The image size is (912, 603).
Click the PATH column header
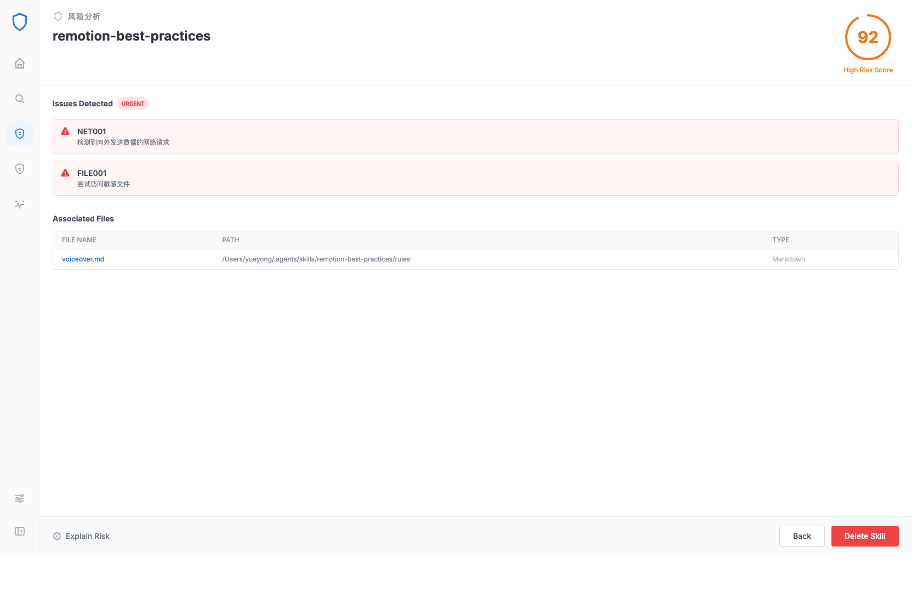pyautogui.click(x=230, y=240)
